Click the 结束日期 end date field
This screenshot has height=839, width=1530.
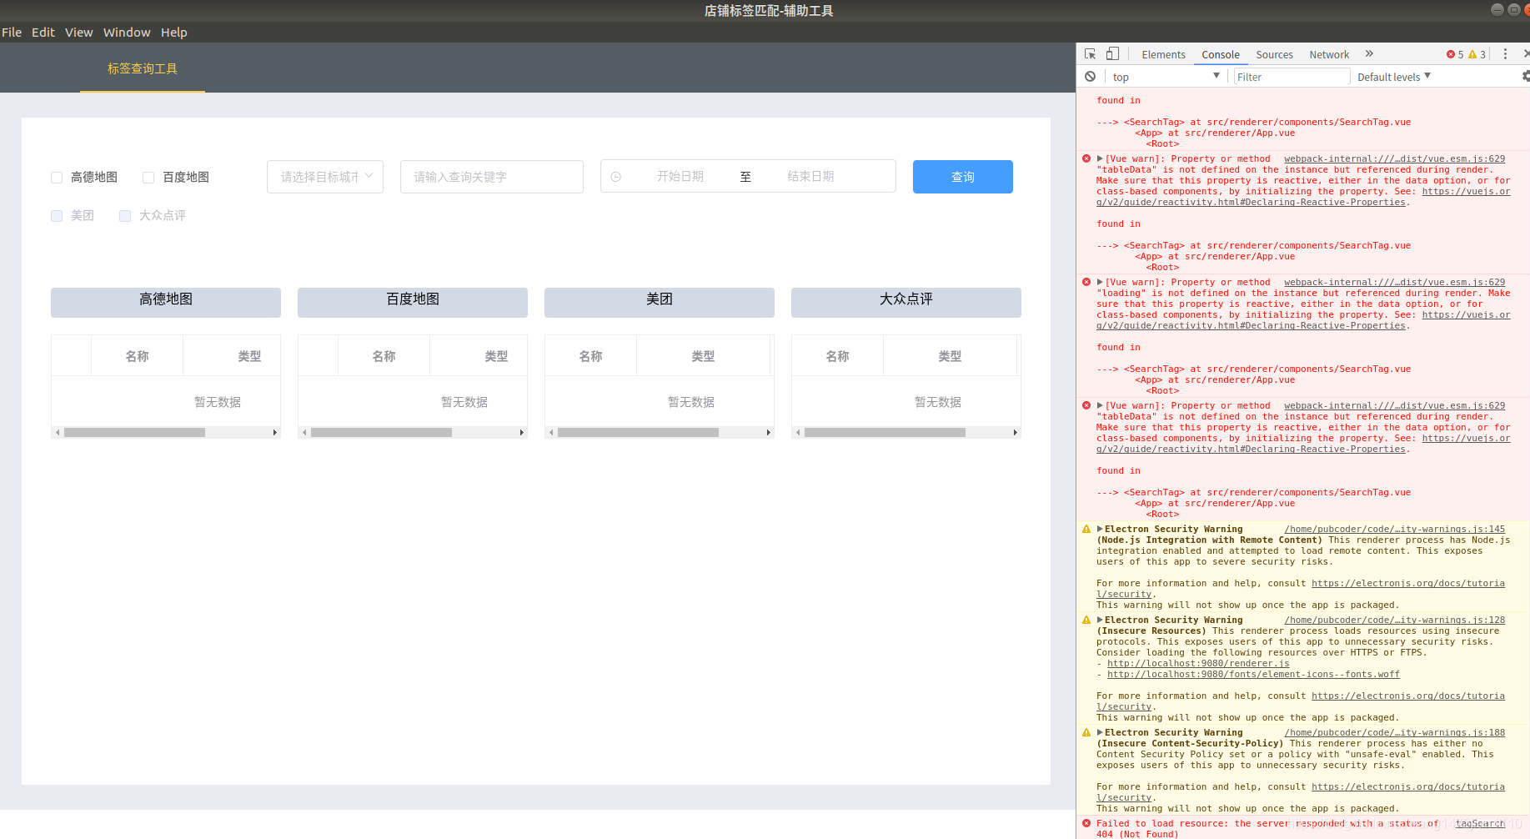click(x=811, y=177)
